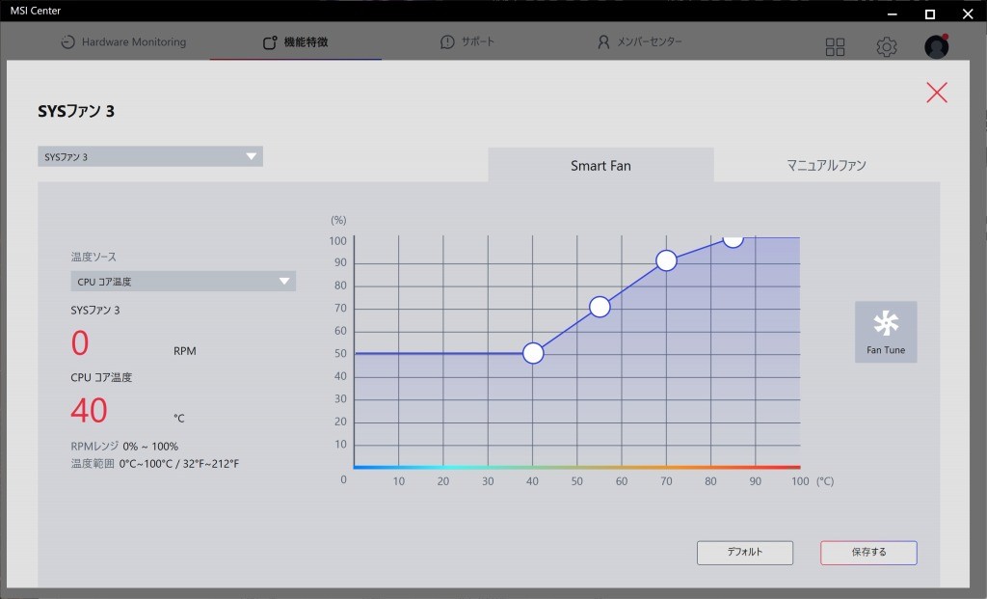Open the サポート tab
This screenshot has width=987, height=599.
(467, 42)
